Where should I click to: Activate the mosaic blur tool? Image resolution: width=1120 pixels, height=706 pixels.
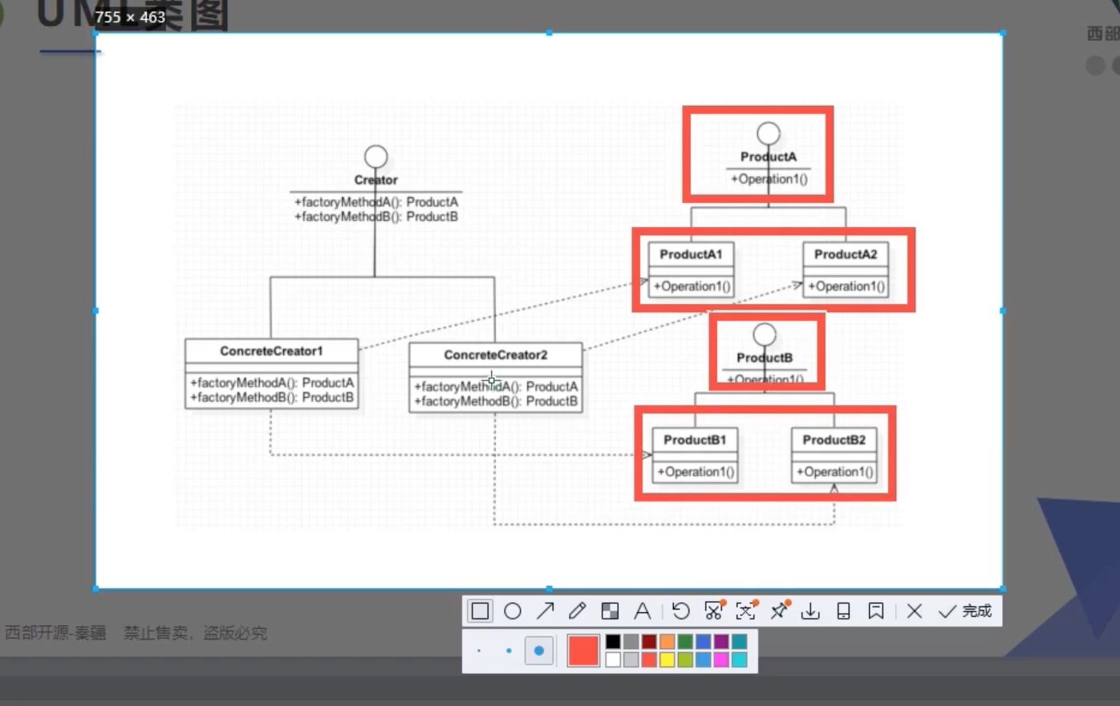[610, 611]
